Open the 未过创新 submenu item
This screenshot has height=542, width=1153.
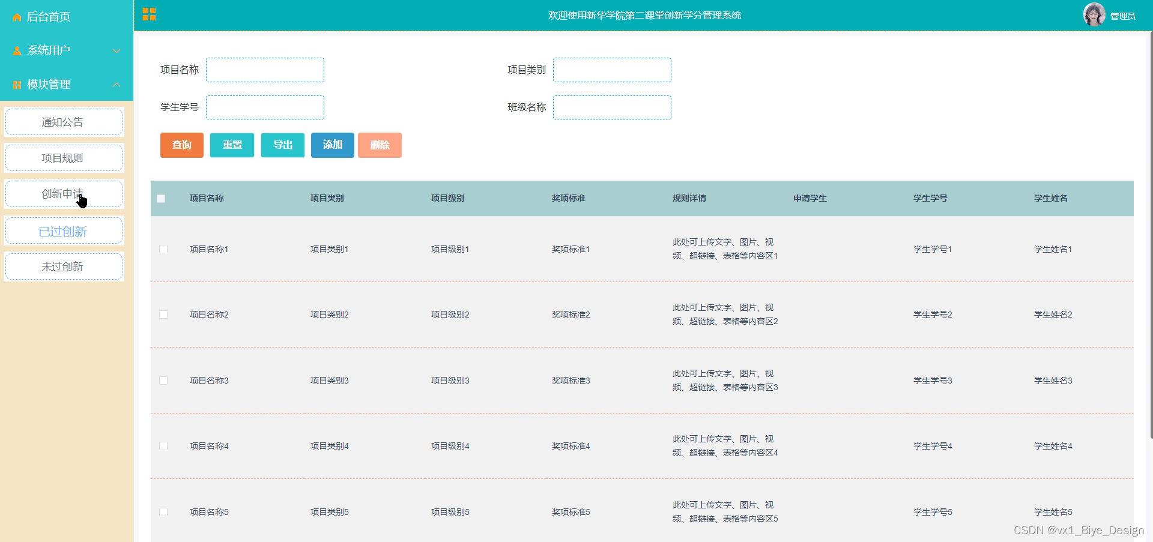64,266
